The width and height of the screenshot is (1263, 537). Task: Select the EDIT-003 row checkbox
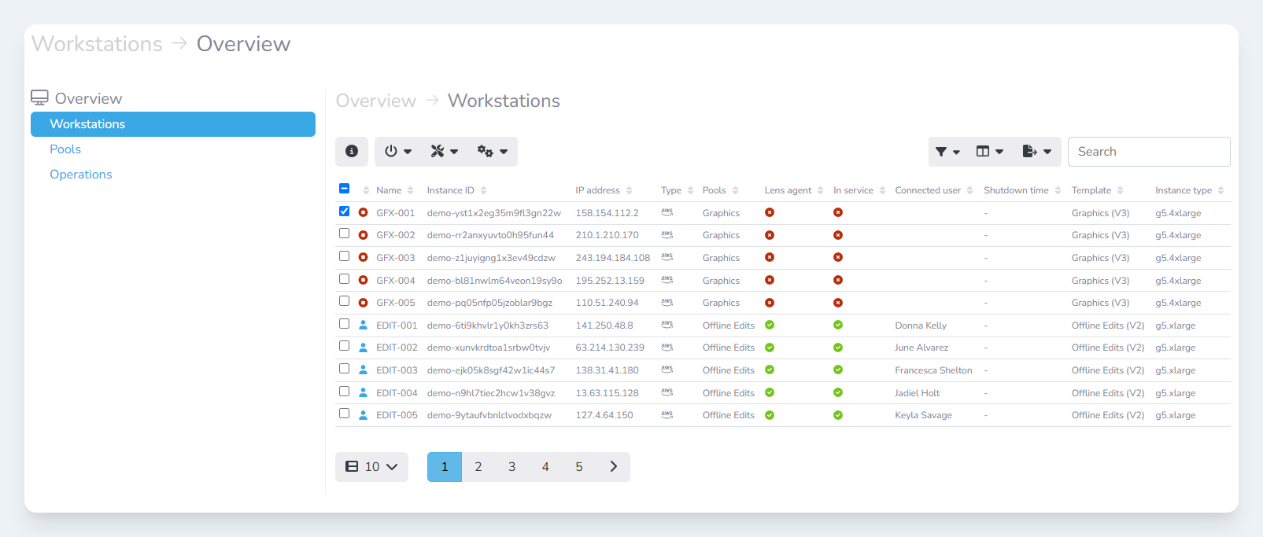coord(344,369)
